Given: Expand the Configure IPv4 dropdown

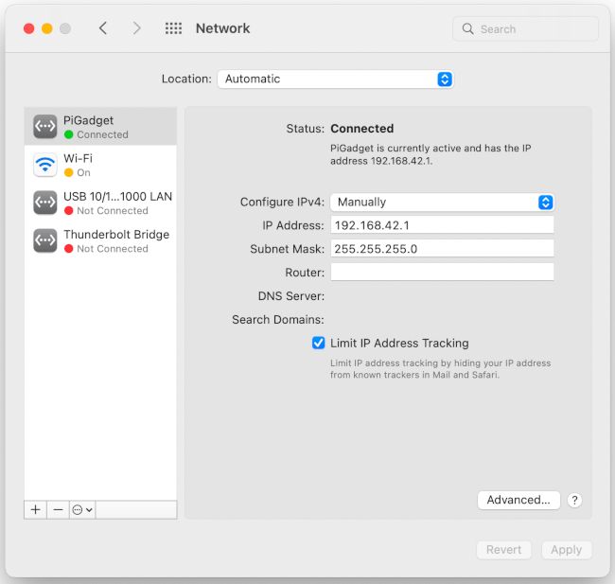Looking at the screenshot, I should coord(441,202).
